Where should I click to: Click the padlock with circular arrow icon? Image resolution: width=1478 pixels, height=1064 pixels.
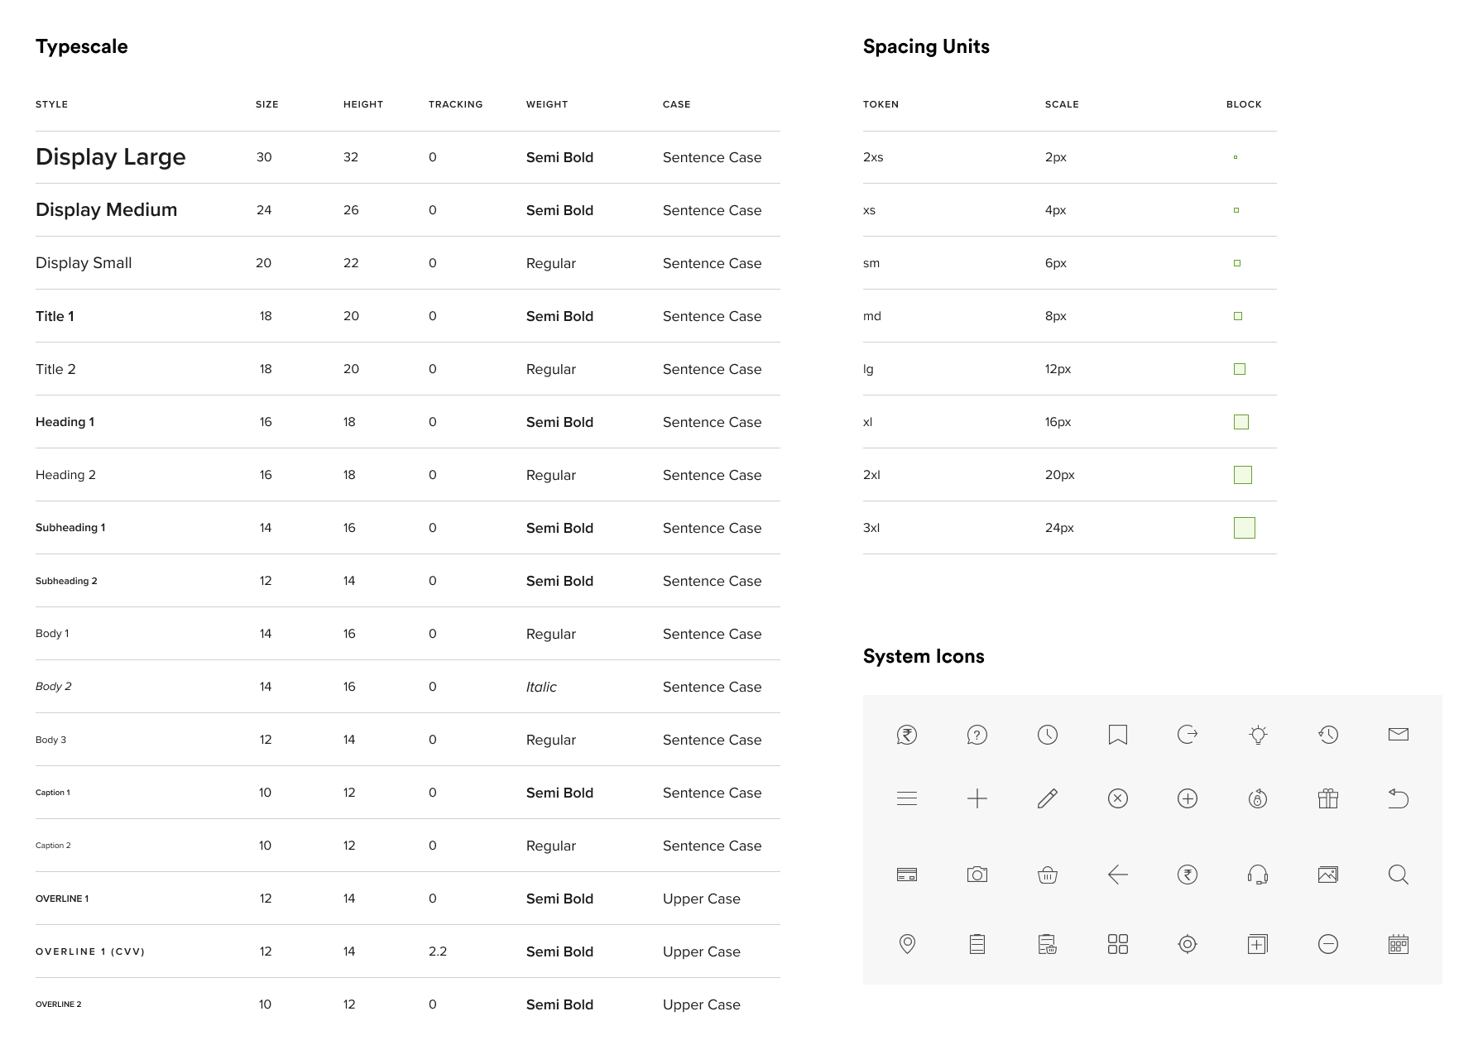tap(1258, 798)
